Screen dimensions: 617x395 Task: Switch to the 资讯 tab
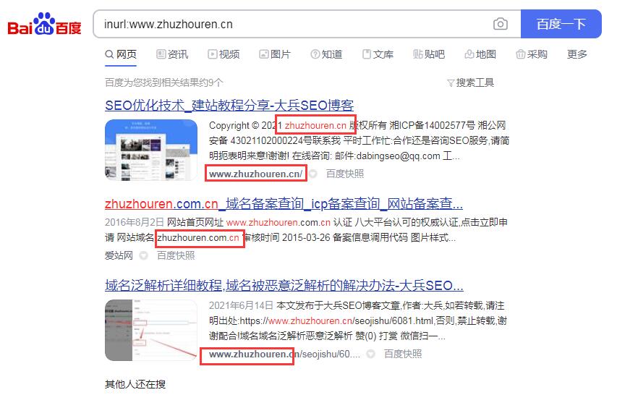click(172, 54)
